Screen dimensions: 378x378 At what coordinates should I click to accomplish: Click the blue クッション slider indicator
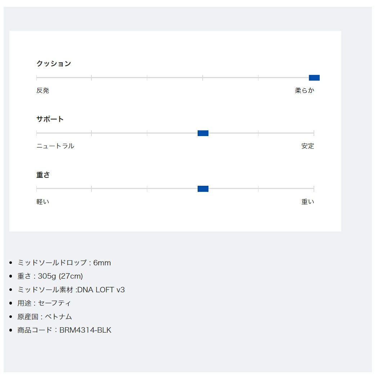pyautogui.click(x=314, y=78)
